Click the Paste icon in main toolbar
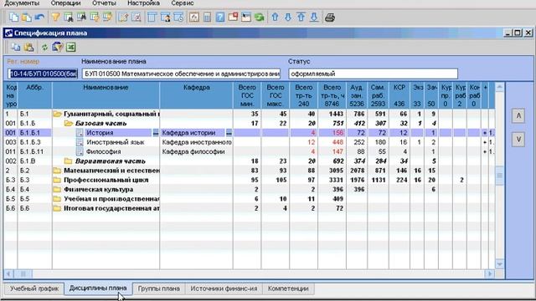 [27, 17]
